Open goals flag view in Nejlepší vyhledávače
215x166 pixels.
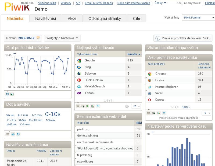click(87, 106)
